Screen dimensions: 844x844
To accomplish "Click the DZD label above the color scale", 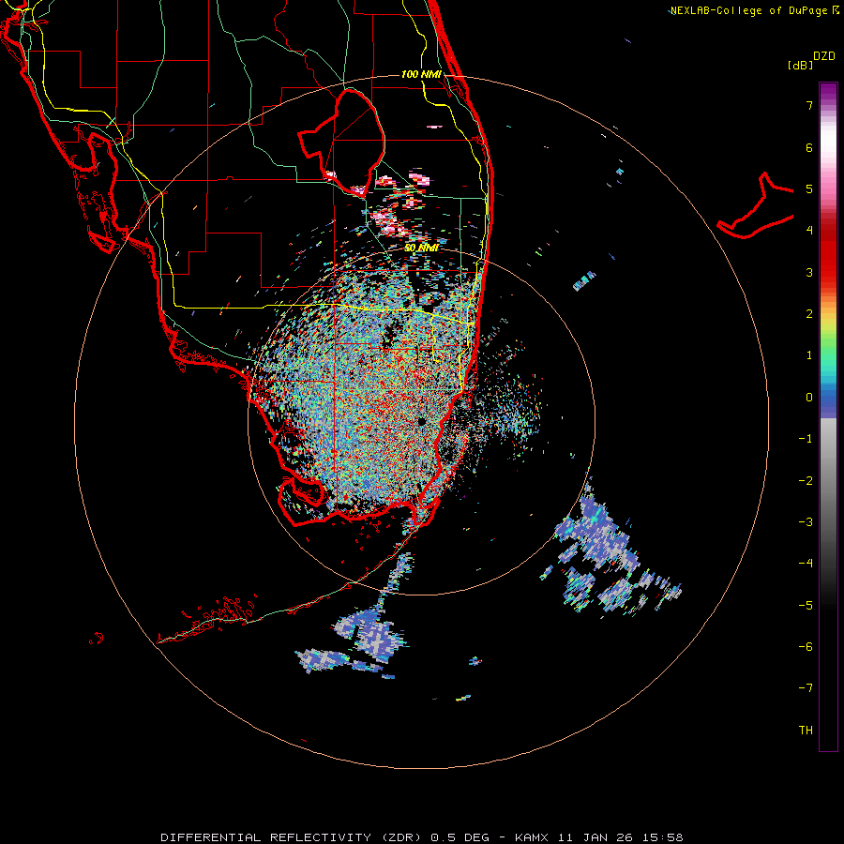I will click(x=824, y=56).
